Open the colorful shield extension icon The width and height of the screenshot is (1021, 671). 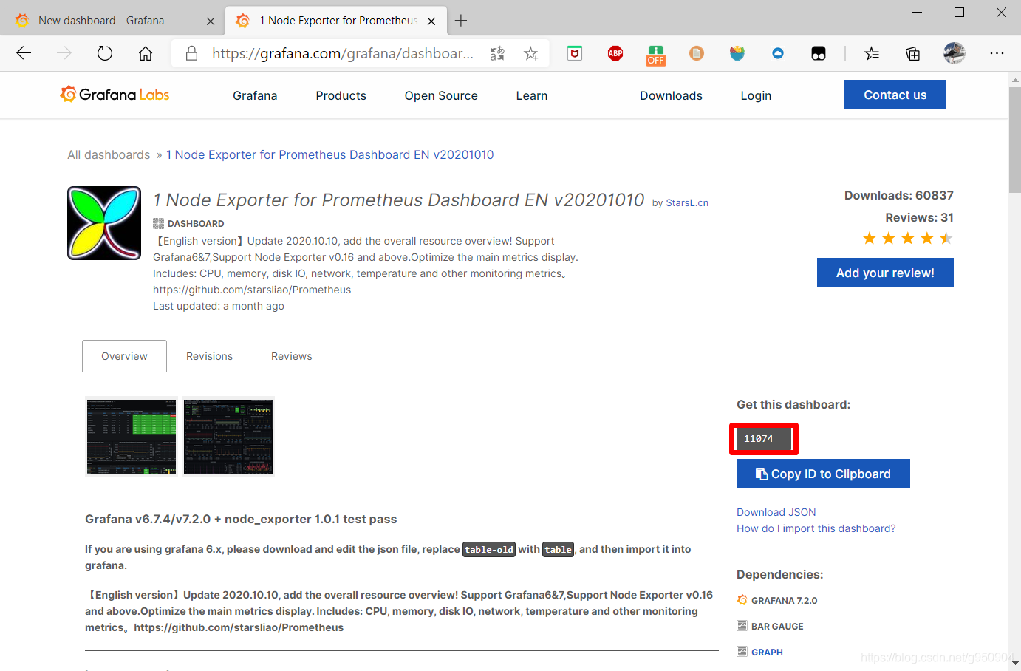point(737,53)
